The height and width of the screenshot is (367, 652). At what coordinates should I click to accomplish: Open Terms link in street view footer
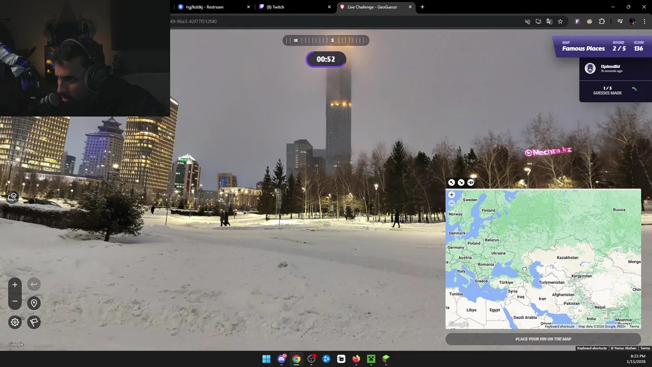[645, 348]
